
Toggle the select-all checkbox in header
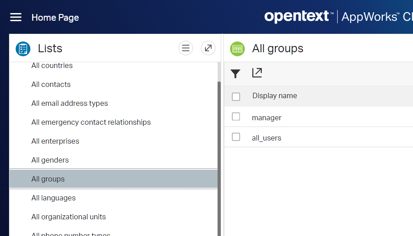point(236,96)
